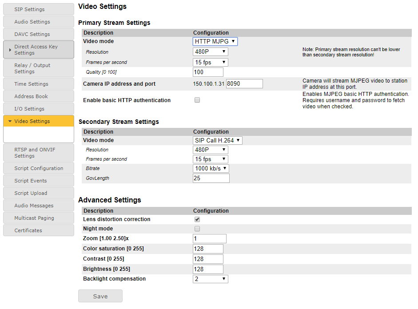Enable Night mode checkbox
This screenshot has height=309, width=418.
point(197,229)
